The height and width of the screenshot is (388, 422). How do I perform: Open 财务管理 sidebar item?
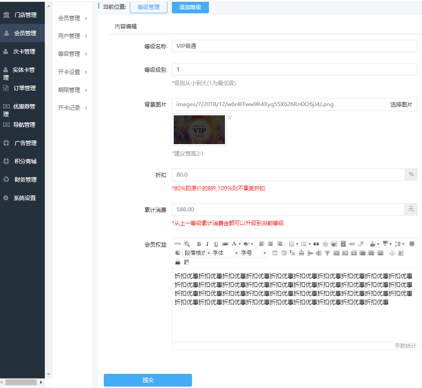22,180
